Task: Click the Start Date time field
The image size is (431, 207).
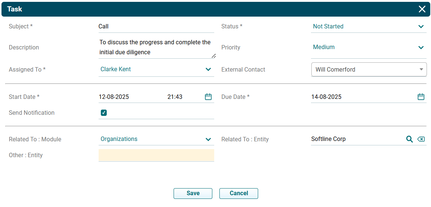Action: (181, 97)
